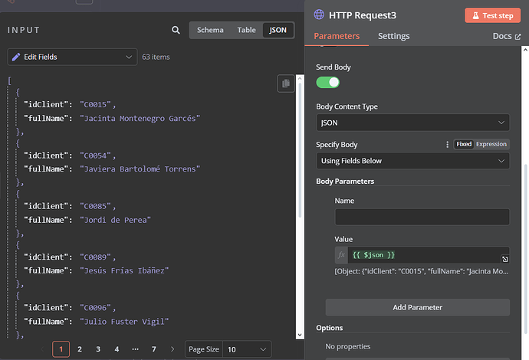Toggle Send Body switch off
The height and width of the screenshot is (360, 529).
point(327,83)
